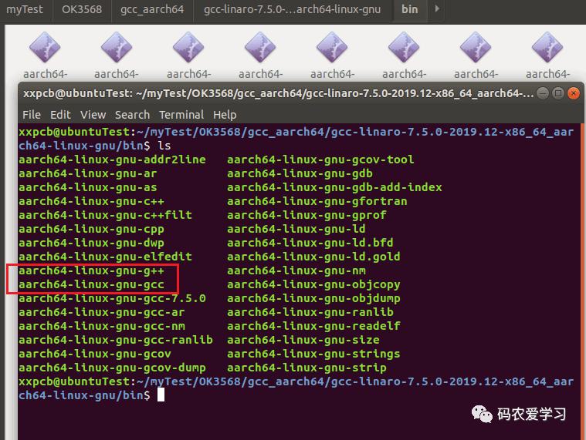Select text aarch64-linux-gnu-c++
The width and height of the screenshot is (586, 440).
pos(91,201)
